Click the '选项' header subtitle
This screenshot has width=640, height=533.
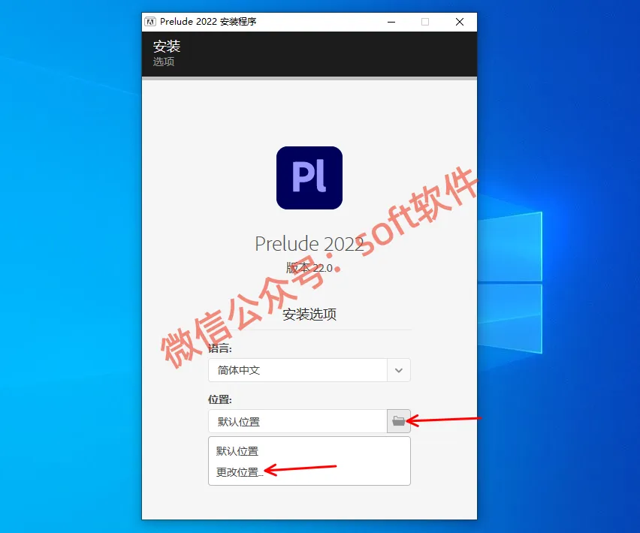point(164,62)
